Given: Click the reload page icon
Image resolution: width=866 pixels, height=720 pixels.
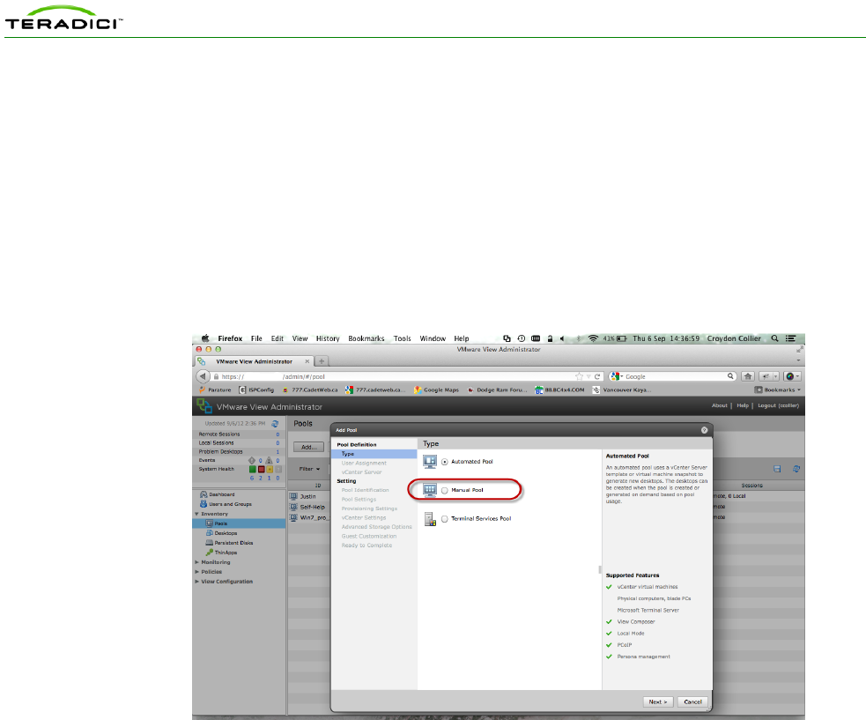Looking at the screenshot, I should point(597,376).
